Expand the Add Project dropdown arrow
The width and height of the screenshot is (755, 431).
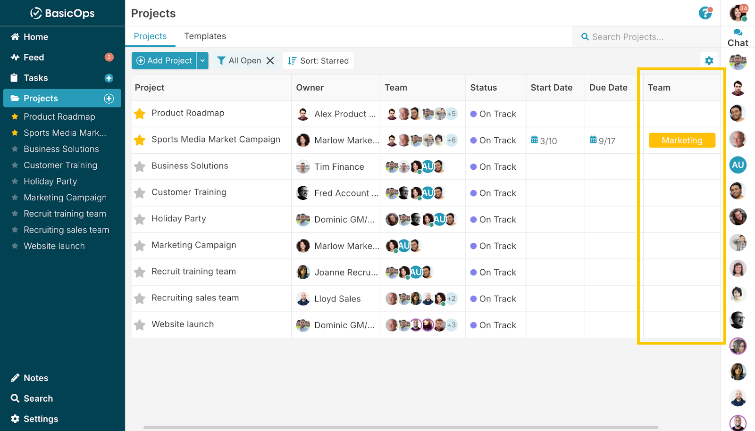pyautogui.click(x=202, y=61)
